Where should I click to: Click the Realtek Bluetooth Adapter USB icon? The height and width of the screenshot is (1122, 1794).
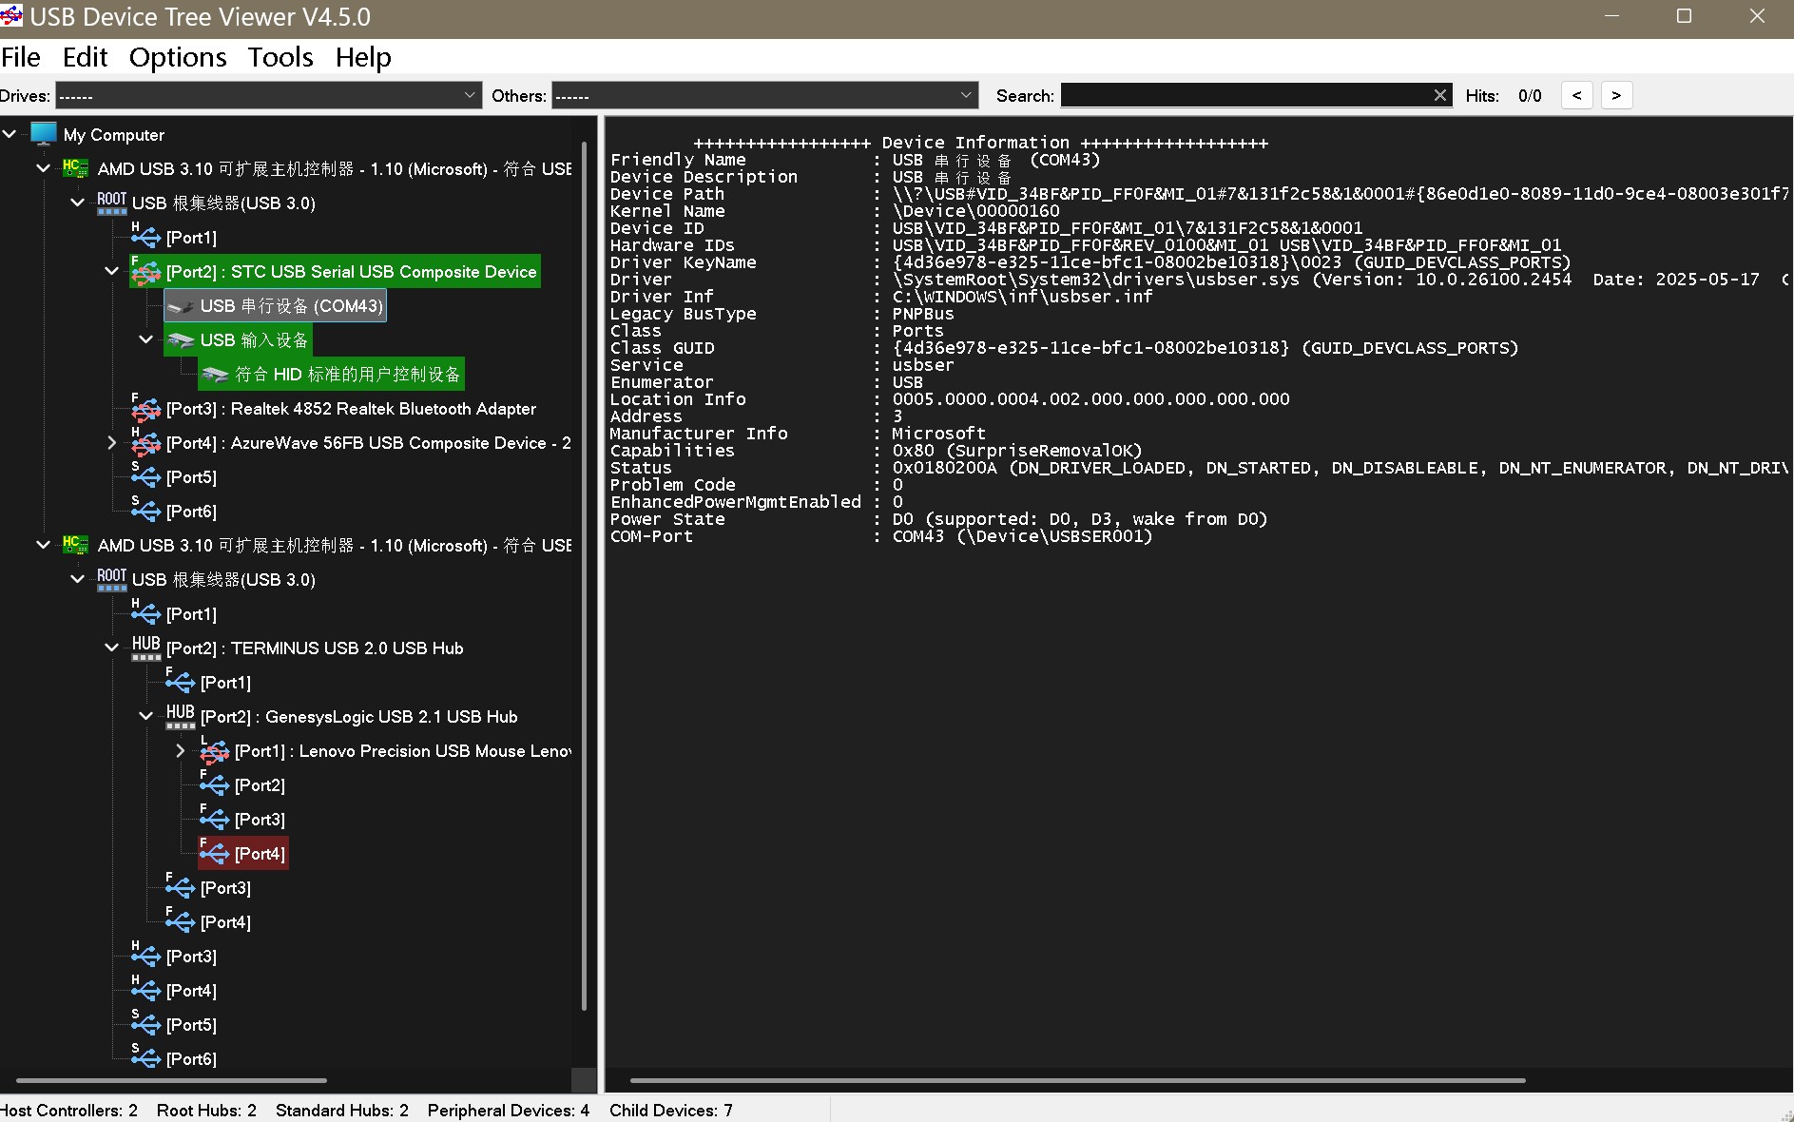(x=145, y=409)
